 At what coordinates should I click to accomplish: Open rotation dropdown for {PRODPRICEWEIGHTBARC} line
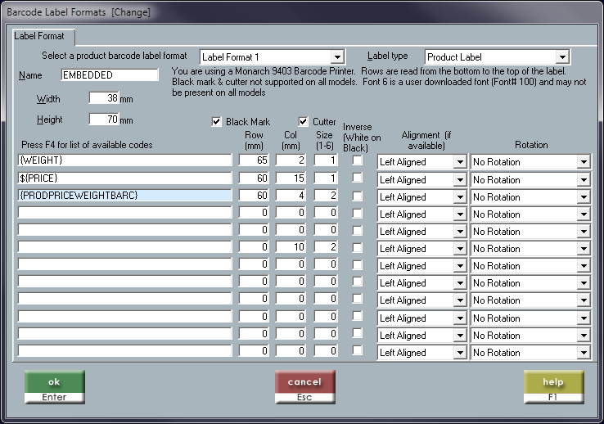[530, 197]
